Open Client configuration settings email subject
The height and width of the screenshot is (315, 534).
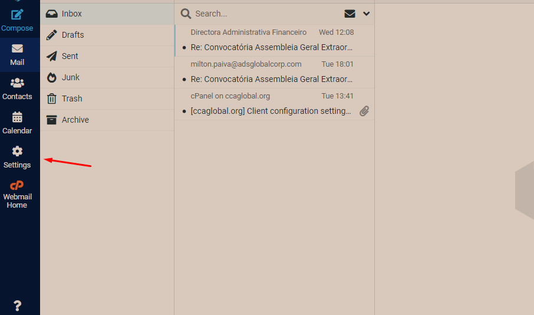271,111
